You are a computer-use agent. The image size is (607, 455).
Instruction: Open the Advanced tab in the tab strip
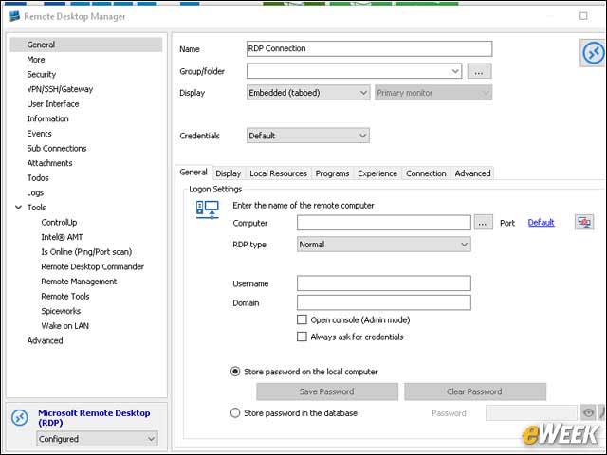click(472, 173)
